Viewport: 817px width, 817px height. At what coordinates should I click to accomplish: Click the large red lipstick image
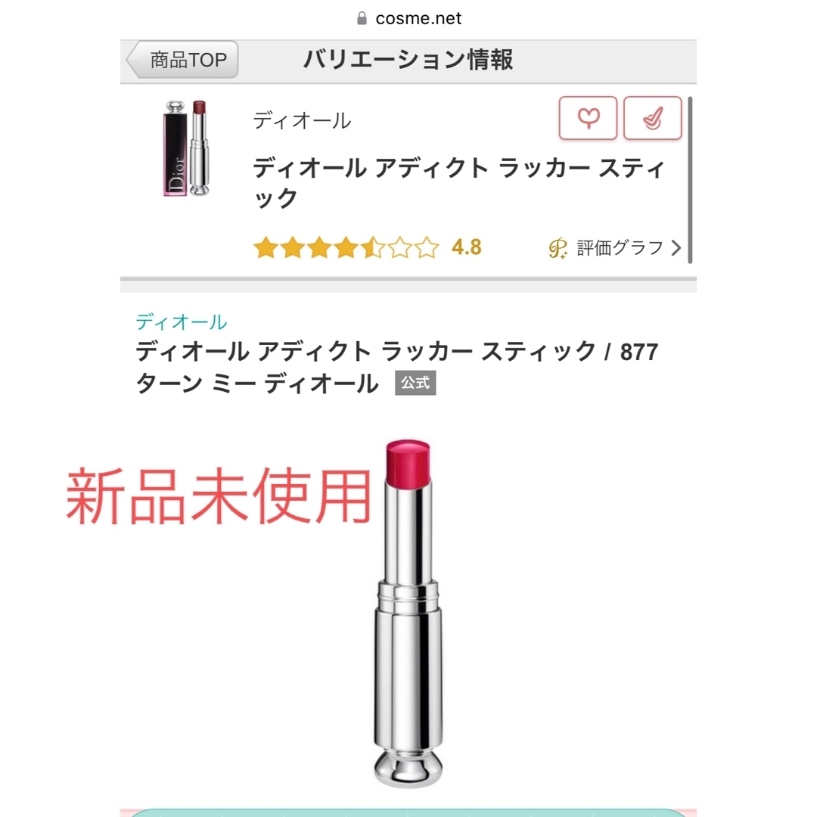point(408,614)
